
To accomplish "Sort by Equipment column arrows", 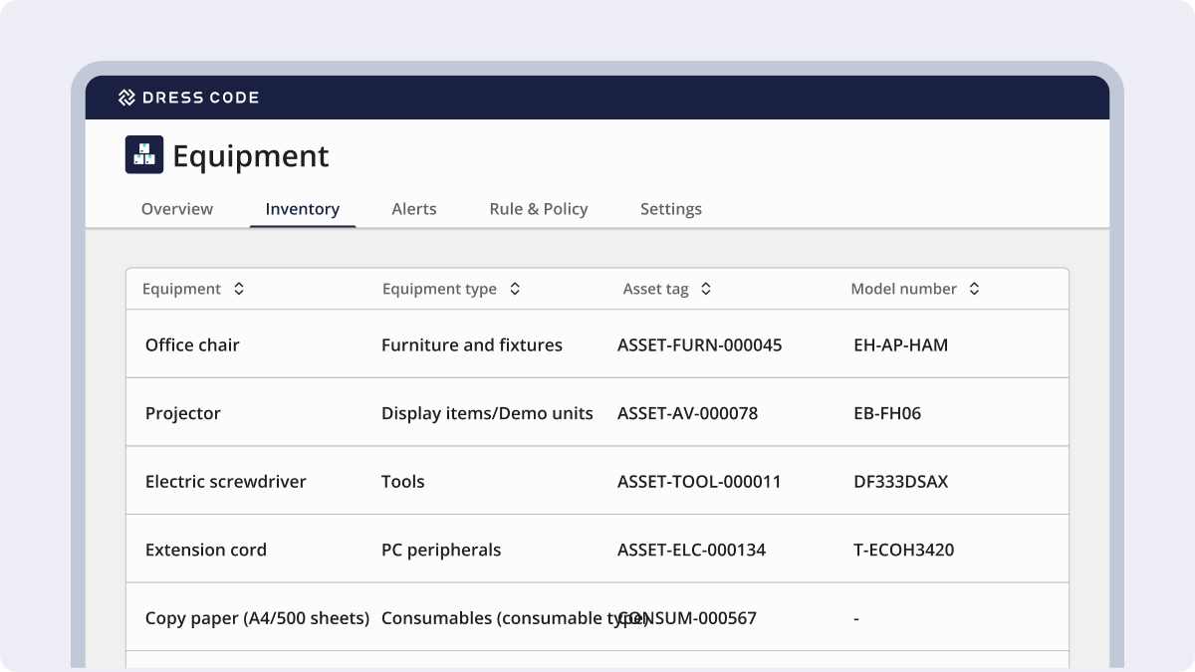I will [x=239, y=289].
